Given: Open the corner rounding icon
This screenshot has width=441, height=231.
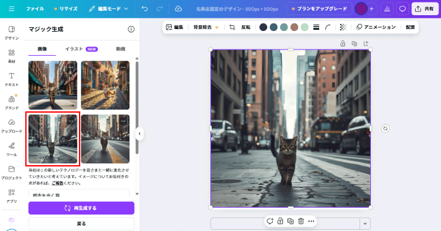Looking at the screenshot, I should tap(328, 27).
